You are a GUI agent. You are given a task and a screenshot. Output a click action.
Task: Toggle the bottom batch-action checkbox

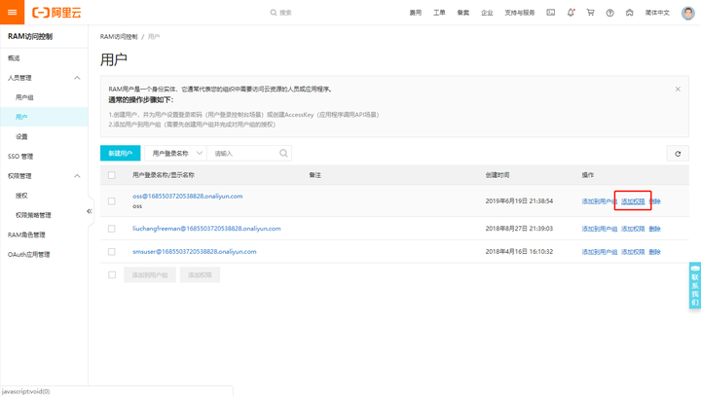tap(112, 275)
